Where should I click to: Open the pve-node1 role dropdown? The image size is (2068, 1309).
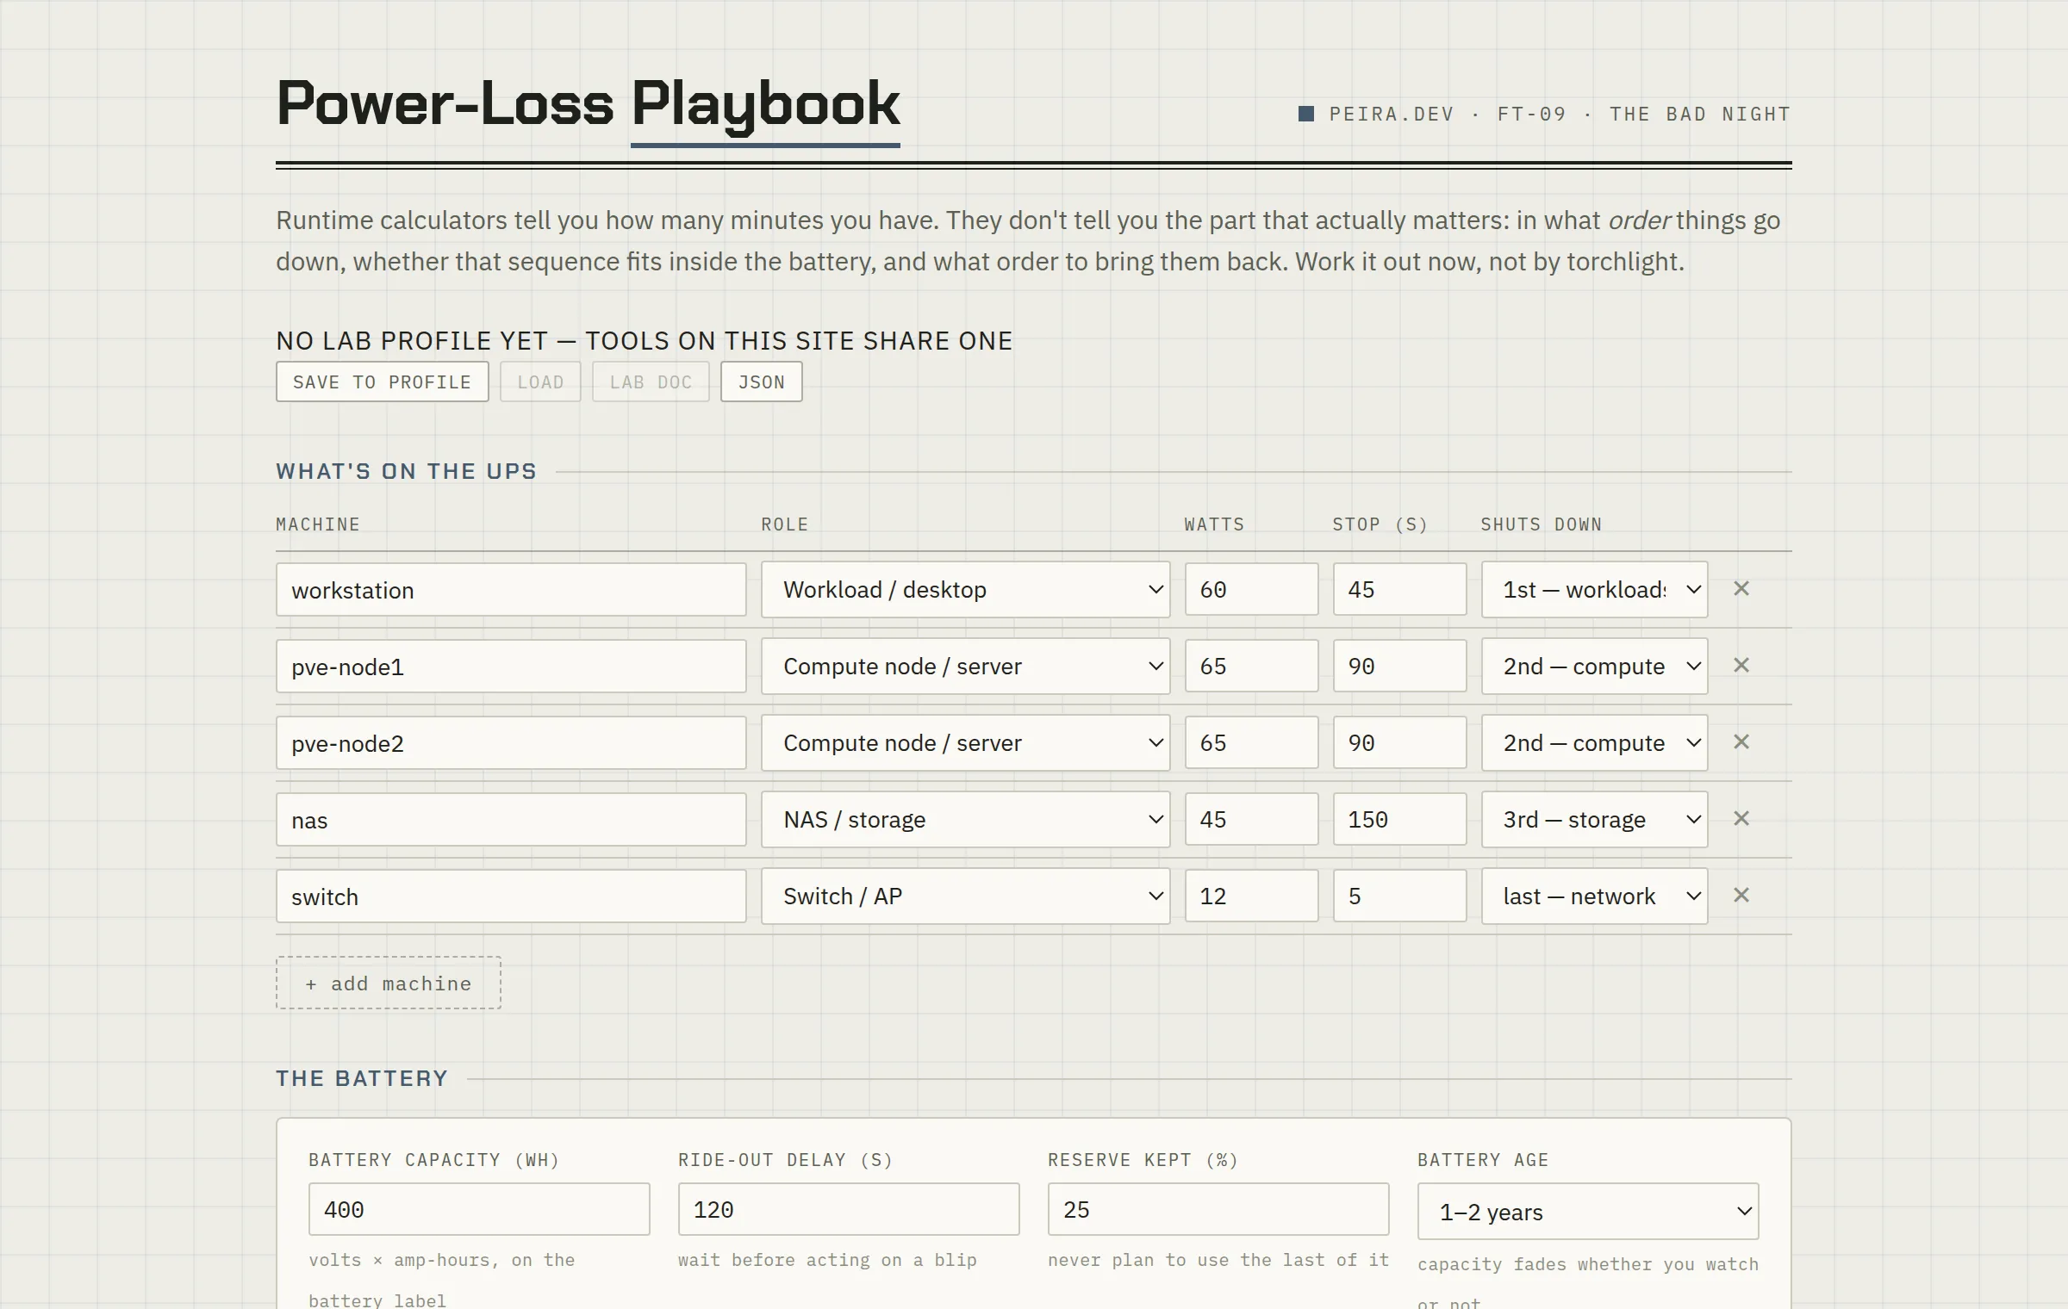(965, 667)
